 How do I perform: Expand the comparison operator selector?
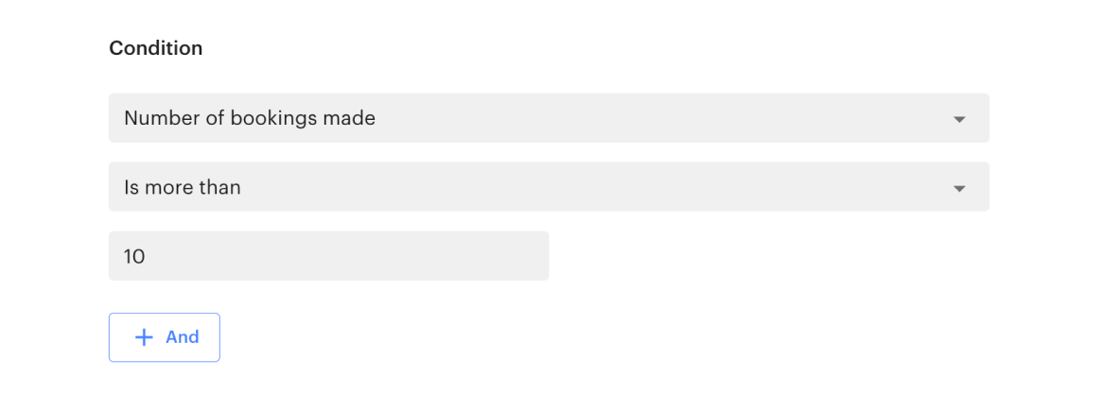pyautogui.click(x=549, y=187)
